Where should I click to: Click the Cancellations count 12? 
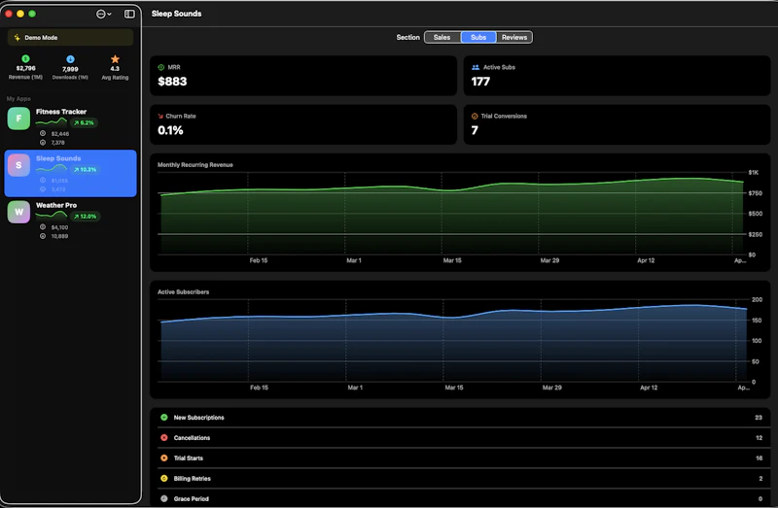[x=759, y=438]
